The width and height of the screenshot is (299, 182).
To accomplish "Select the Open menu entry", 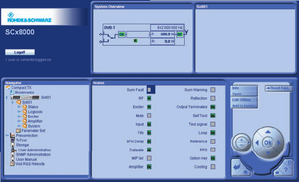I will coord(244,94).
